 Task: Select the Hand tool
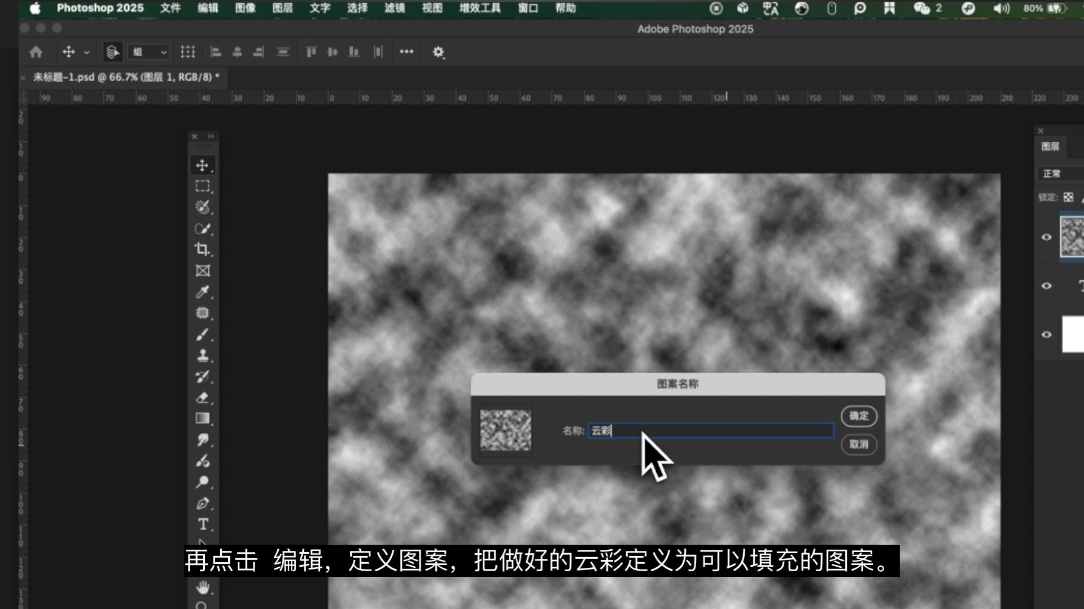203,588
